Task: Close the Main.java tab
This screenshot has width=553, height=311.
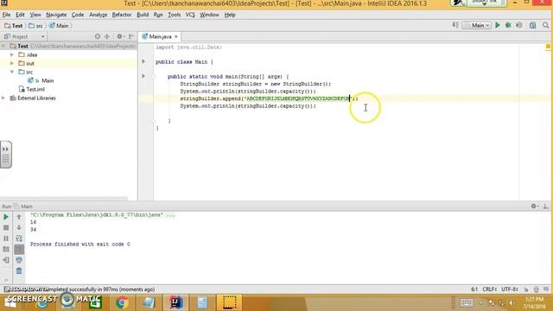Action: click(x=176, y=36)
